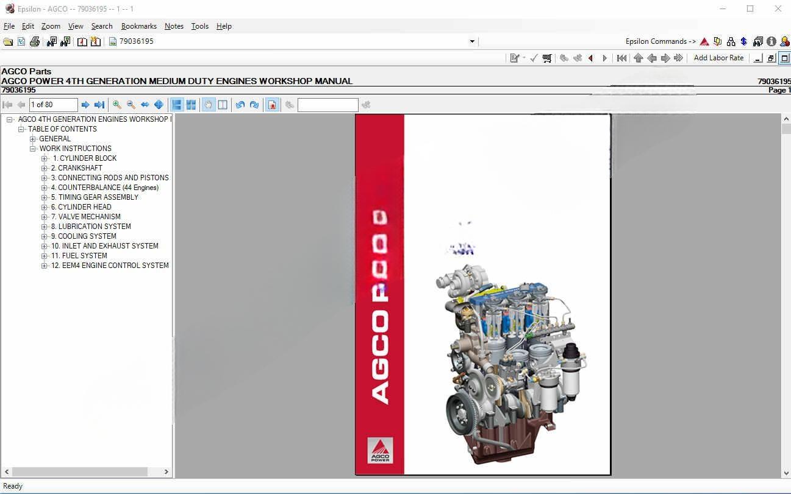This screenshot has height=494, width=791.
Task: Collapse the WORK INSTRUCTIONS node
Action: click(x=33, y=149)
